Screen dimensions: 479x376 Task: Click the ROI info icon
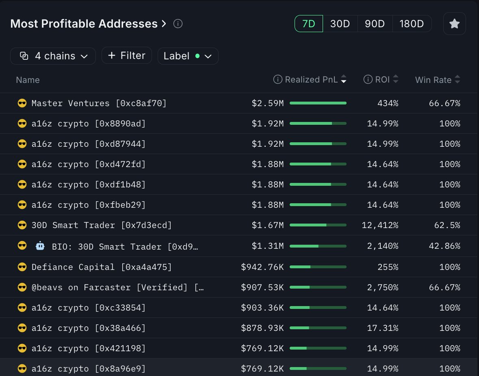point(368,80)
